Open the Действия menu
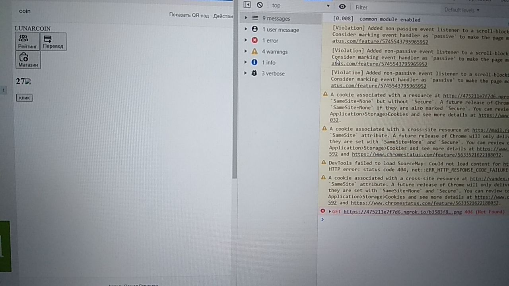 (223, 16)
